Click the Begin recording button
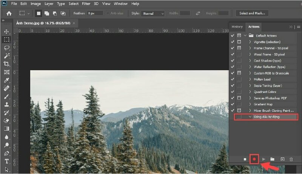302x174 pixels. click(254, 159)
